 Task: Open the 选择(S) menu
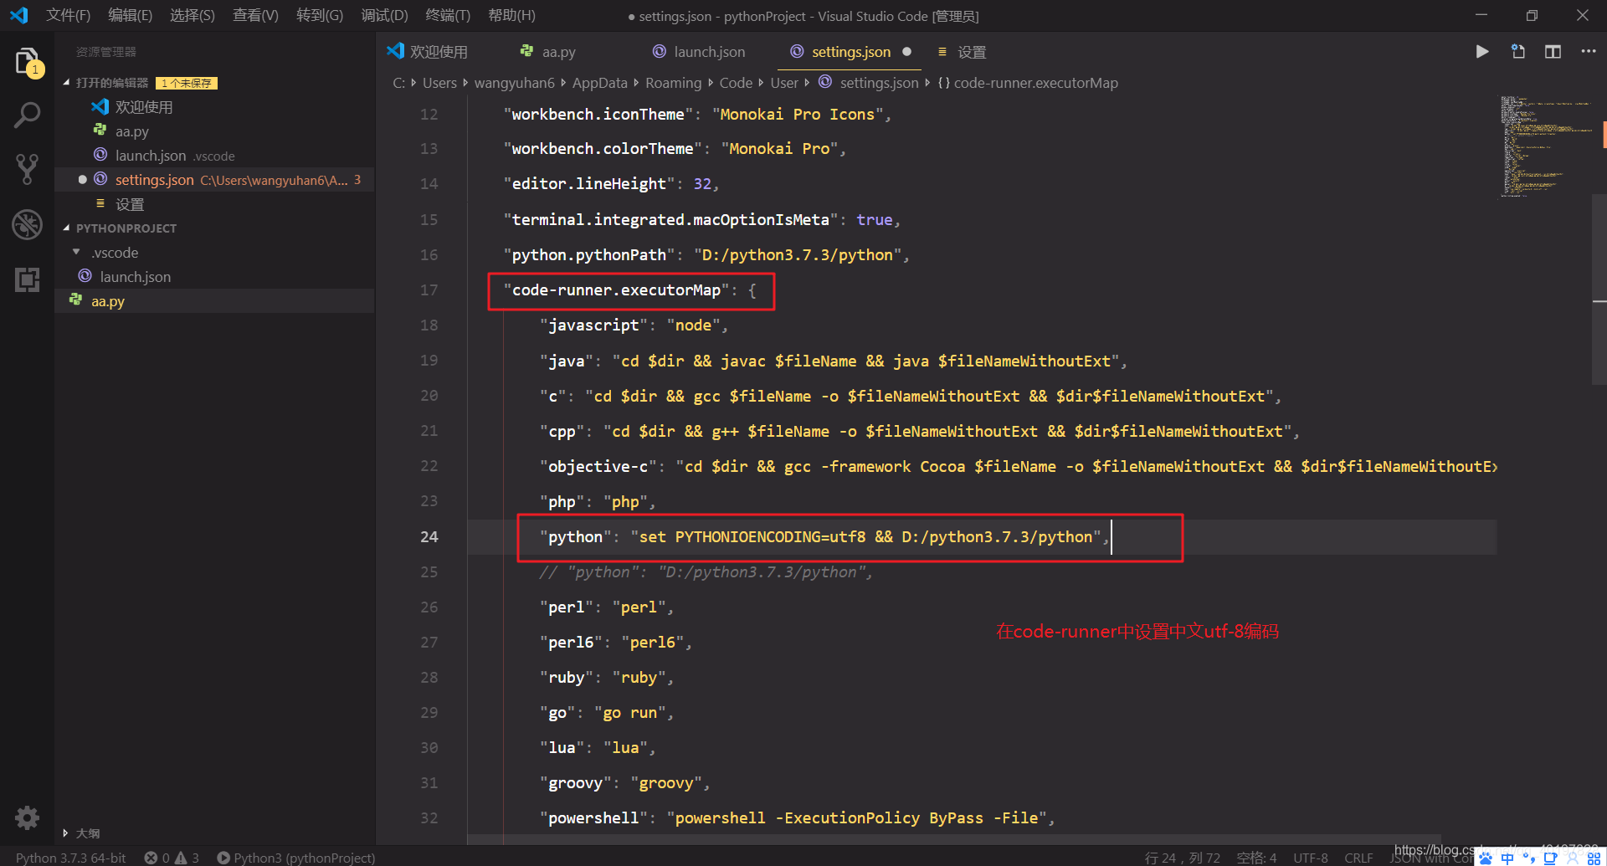click(192, 15)
